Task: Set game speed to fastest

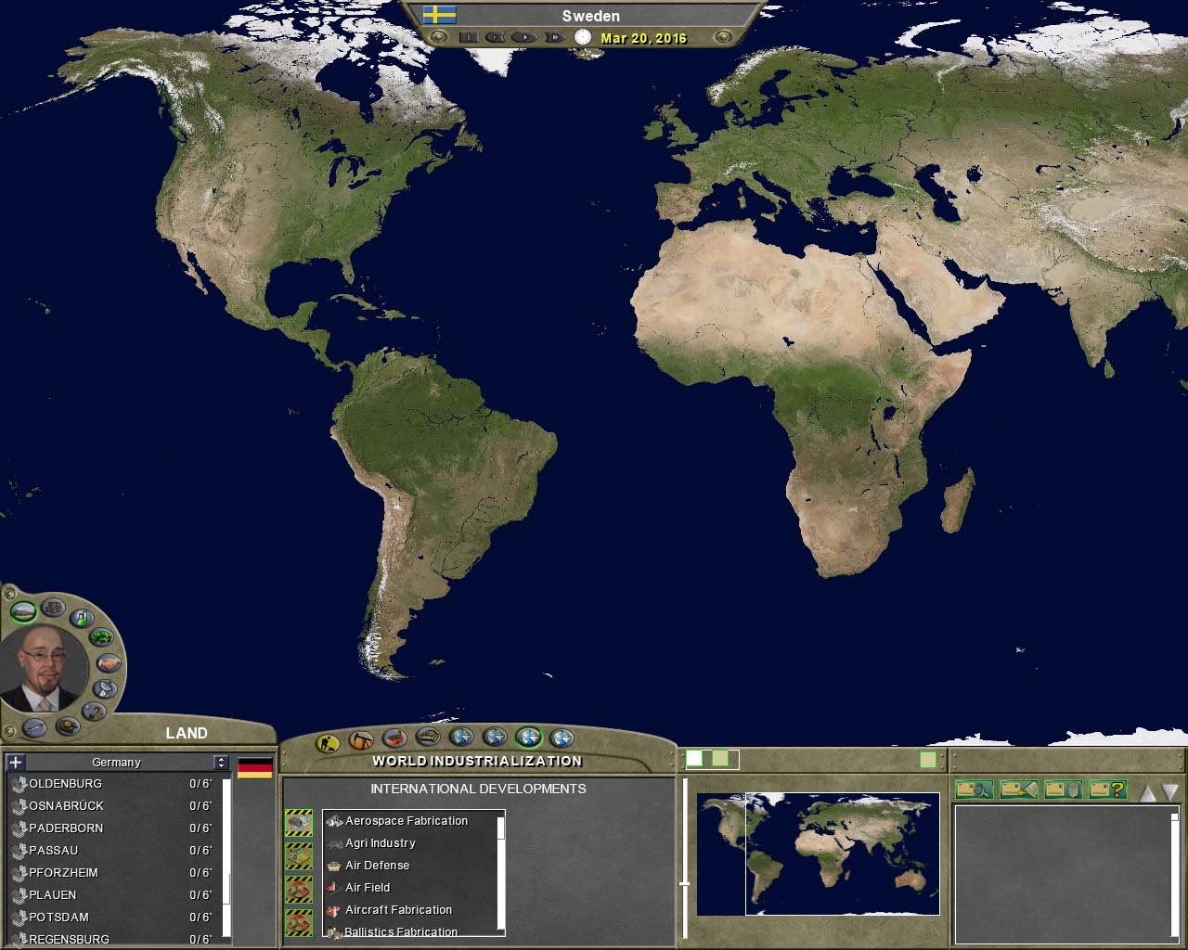Action: click(x=554, y=37)
